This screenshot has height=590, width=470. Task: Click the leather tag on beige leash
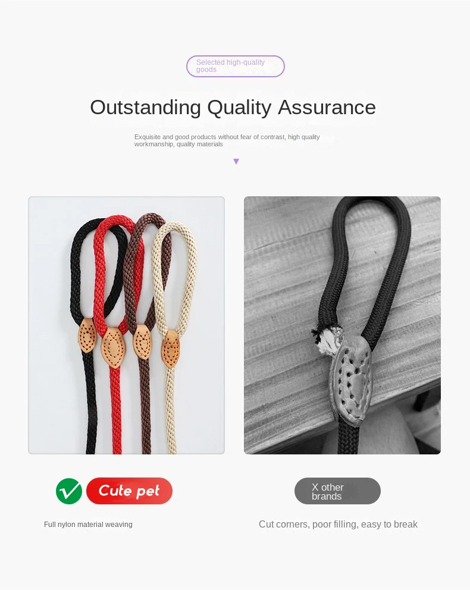tap(171, 349)
